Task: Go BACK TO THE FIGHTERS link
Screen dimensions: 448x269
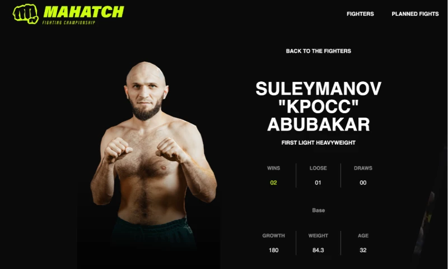Action: [x=318, y=51]
